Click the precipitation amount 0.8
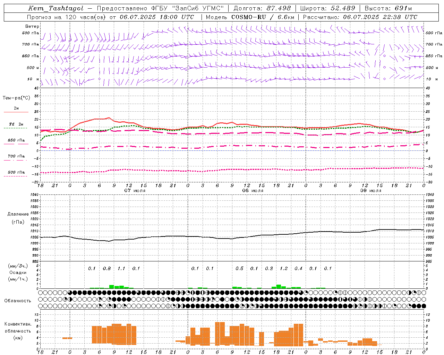 click(107, 268)
